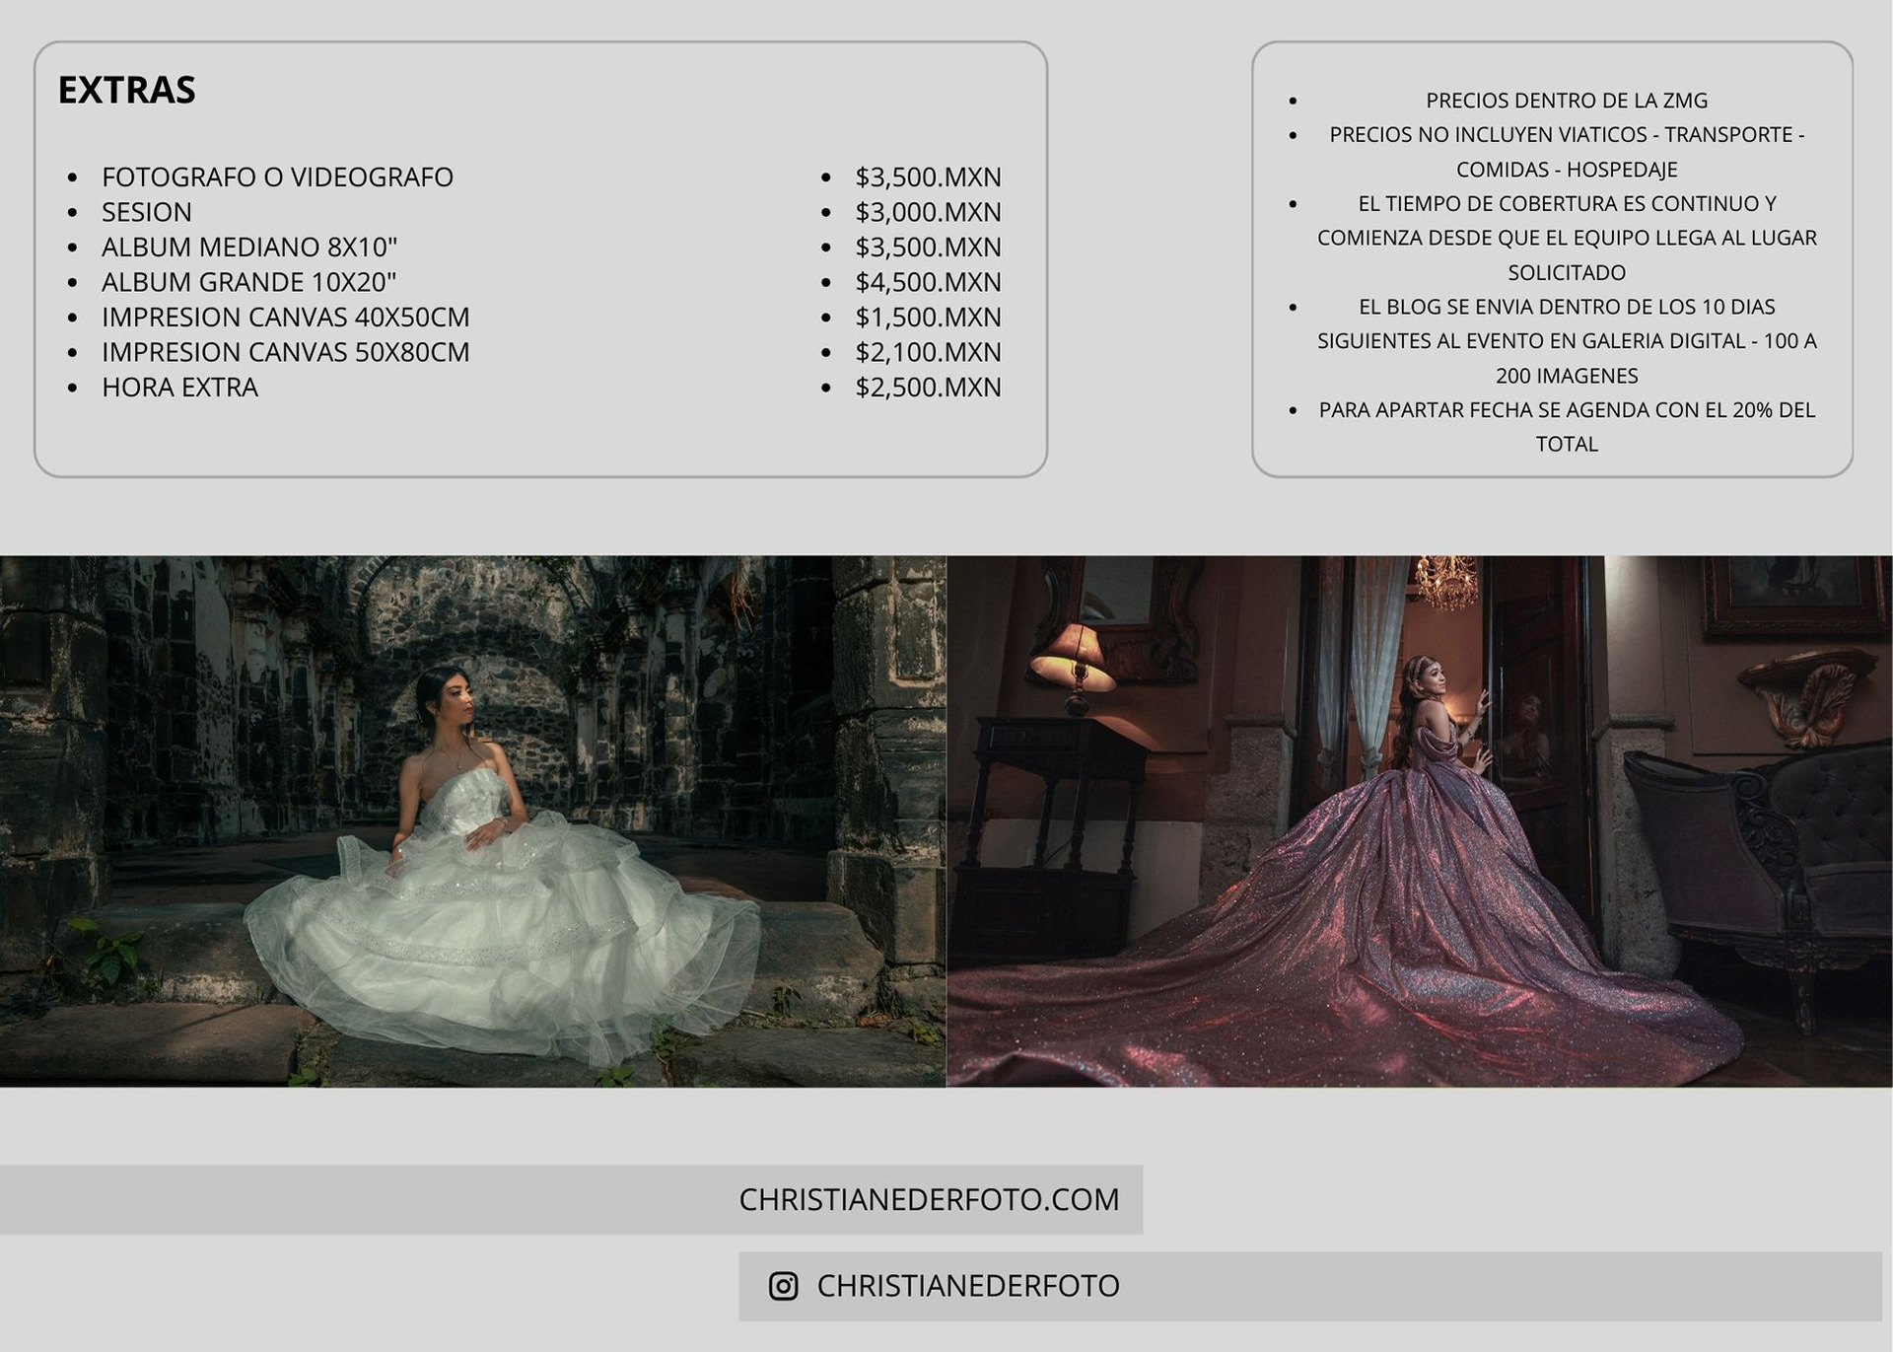Click the $2,100.MXN price
Screen dimensions: 1893x1352
pos(927,352)
